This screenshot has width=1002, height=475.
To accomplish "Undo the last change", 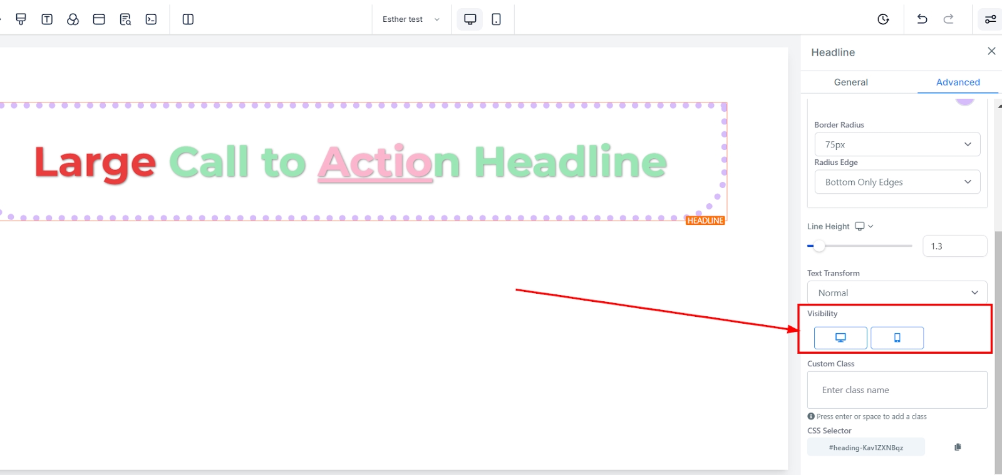I will (922, 19).
